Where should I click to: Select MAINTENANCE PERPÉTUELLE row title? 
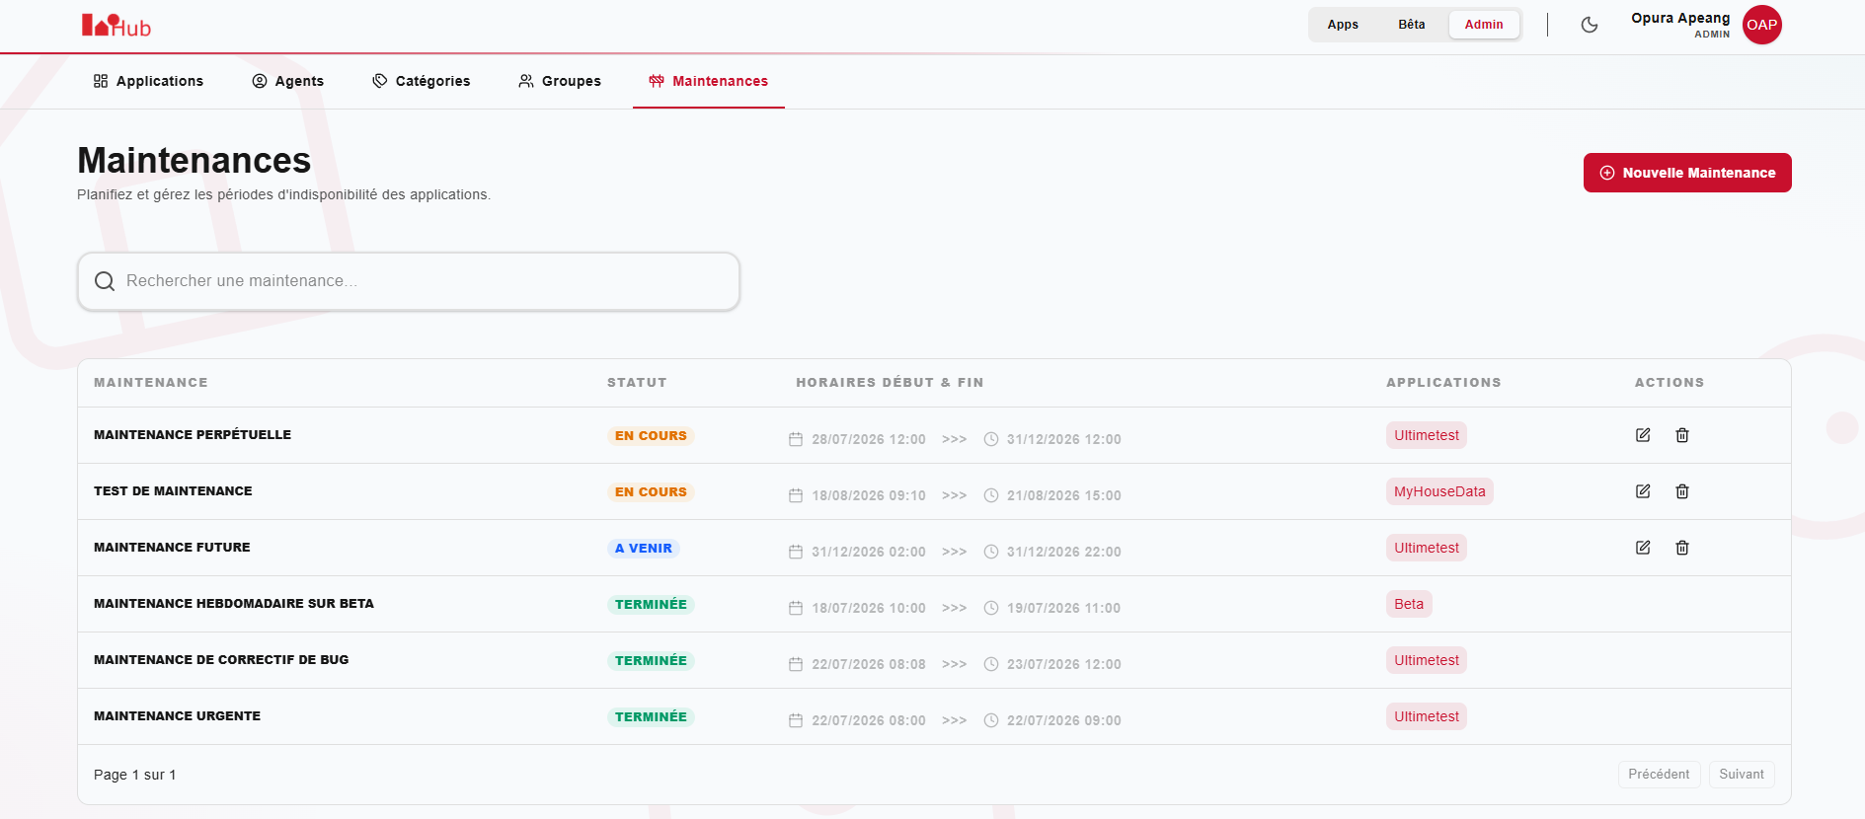(x=193, y=435)
